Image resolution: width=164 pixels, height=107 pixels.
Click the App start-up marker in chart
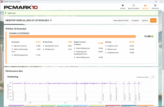(x=49, y=97)
